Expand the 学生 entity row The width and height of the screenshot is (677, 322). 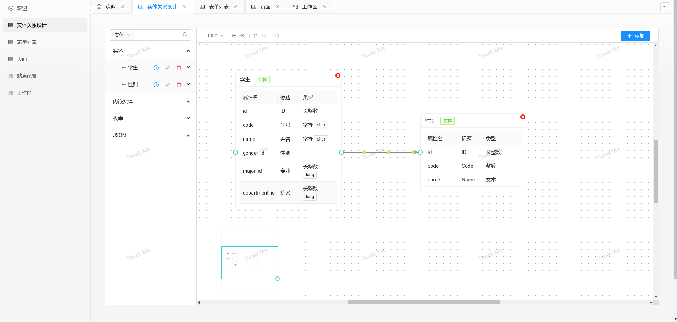(x=188, y=67)
